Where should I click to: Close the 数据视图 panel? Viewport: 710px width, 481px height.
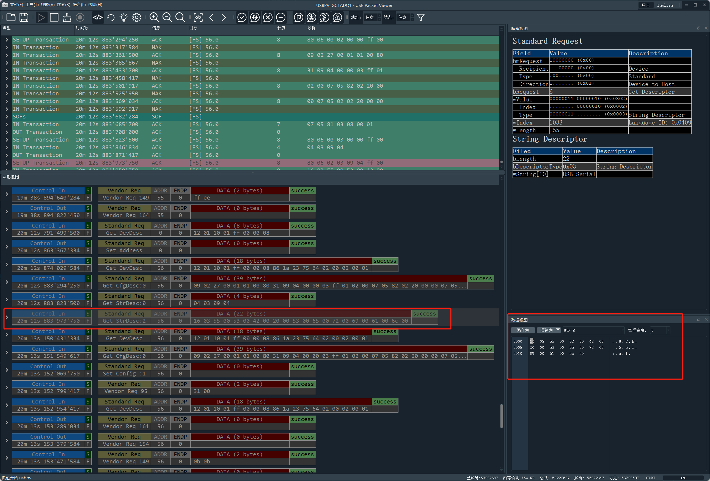706,319
